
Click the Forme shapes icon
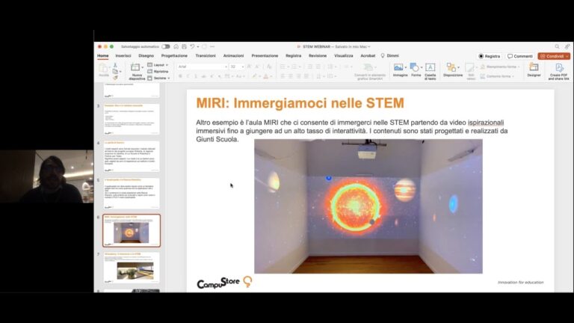tap(414, 67)
